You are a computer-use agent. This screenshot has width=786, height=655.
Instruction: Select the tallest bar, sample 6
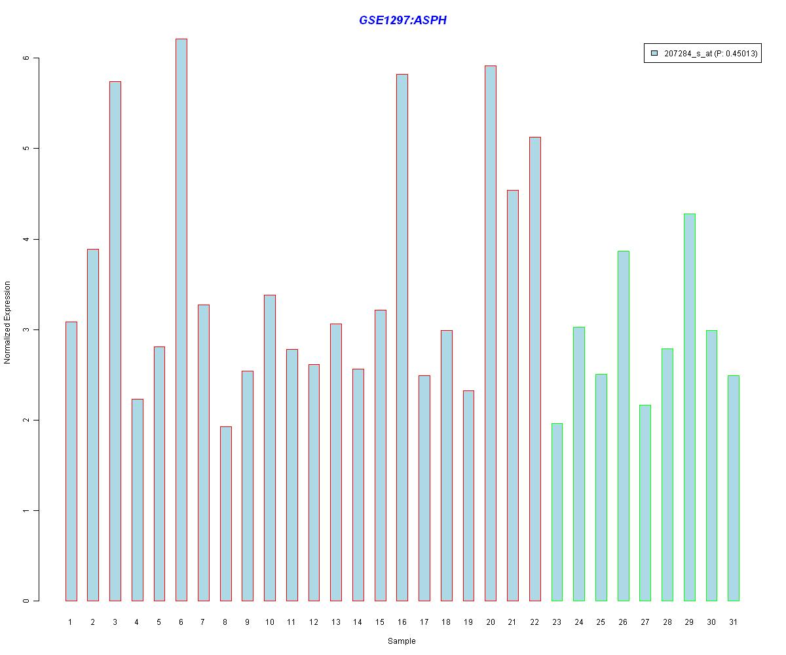181,320
